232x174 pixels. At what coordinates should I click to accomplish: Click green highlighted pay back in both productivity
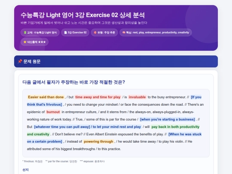pyautogui.click(x=175, y=127)
